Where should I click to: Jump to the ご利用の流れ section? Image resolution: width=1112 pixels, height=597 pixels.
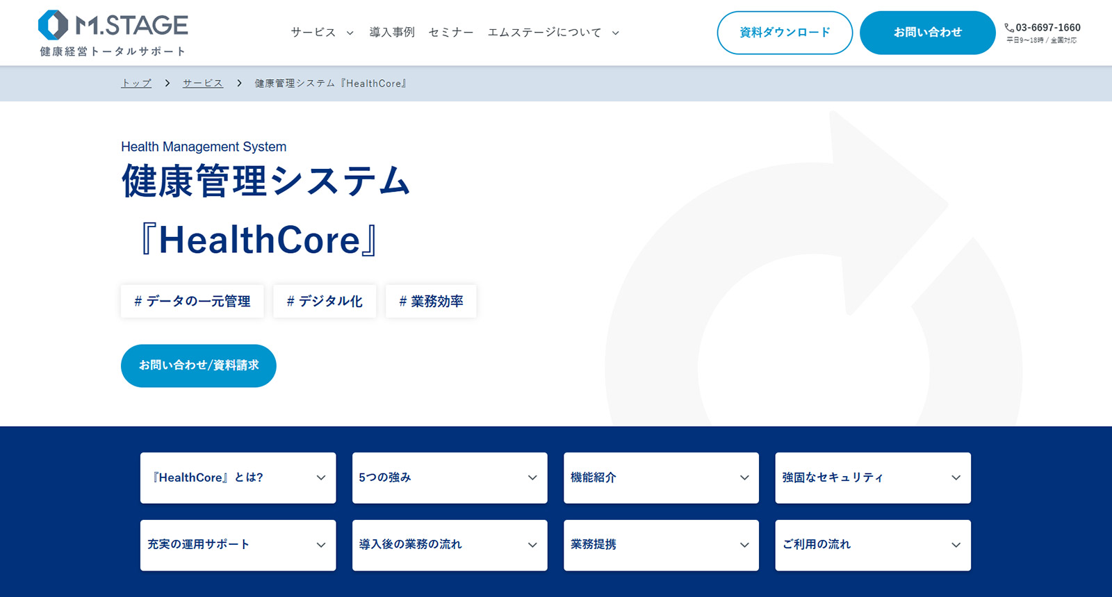coord(873,546)
